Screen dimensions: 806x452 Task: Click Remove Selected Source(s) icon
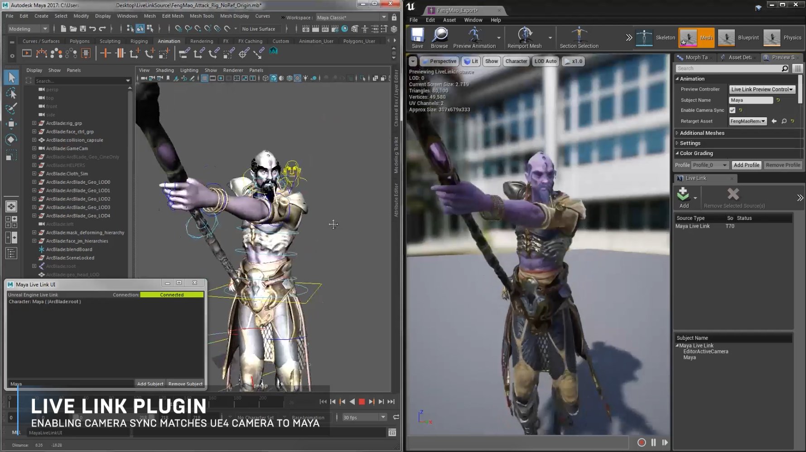tap(733, 195)
